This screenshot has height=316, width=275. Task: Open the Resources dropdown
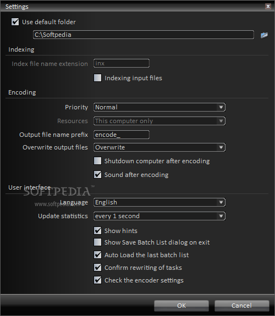point(159,121)
